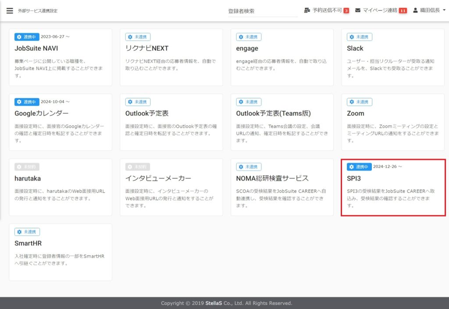The width and height of the screenshot is (449, 309).
Task: Click the red 11 badge for マイページ連絡
Action: 403,11
